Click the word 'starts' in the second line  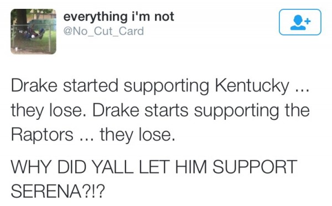pyautogui.click(x=167, y=110)
